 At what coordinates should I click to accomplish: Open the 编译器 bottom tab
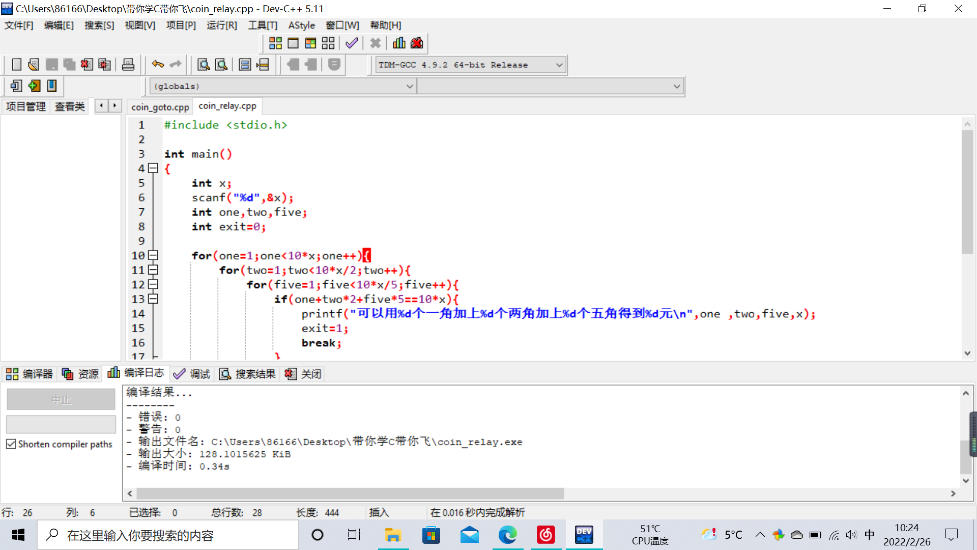(30, 374)
